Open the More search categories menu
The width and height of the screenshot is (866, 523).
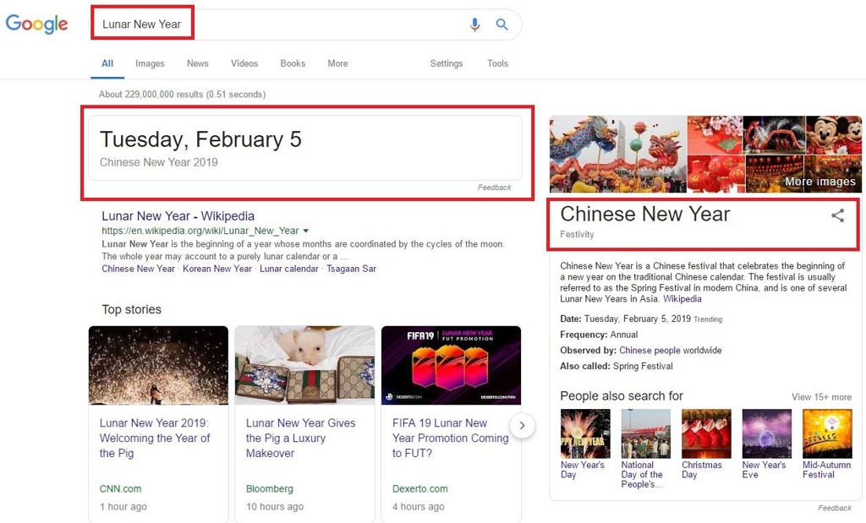point(337,63)
